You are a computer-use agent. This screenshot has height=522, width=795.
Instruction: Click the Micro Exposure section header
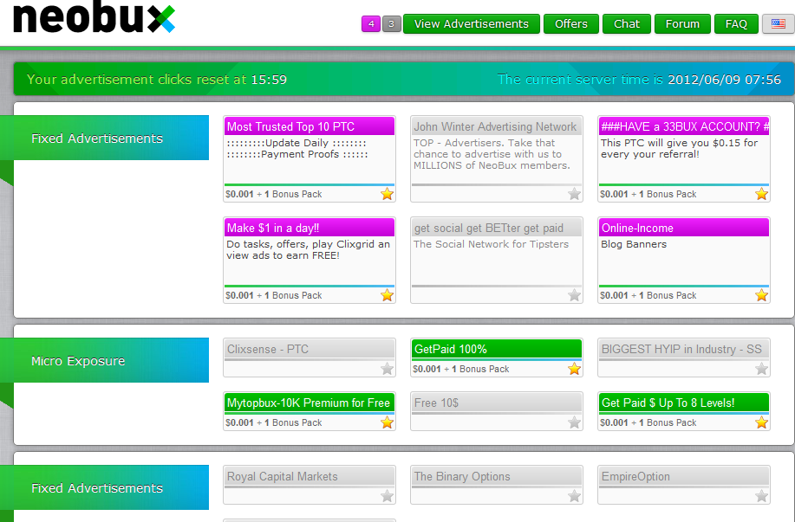point(104,360)
